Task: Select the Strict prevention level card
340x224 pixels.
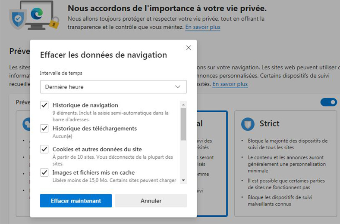Action: (286, 164)
